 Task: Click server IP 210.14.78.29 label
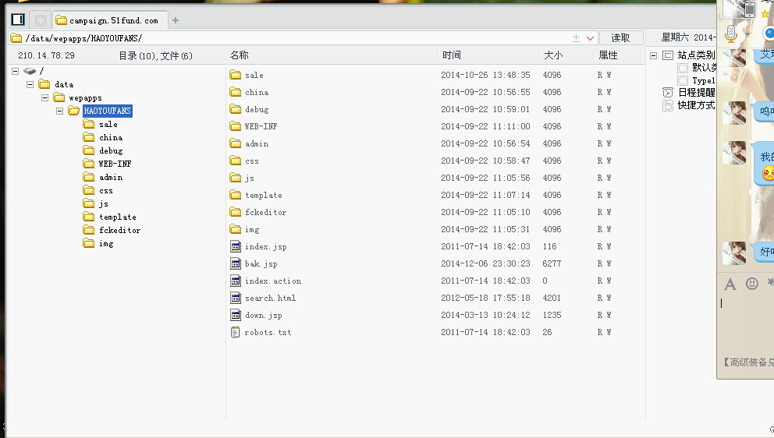[46, 56]
